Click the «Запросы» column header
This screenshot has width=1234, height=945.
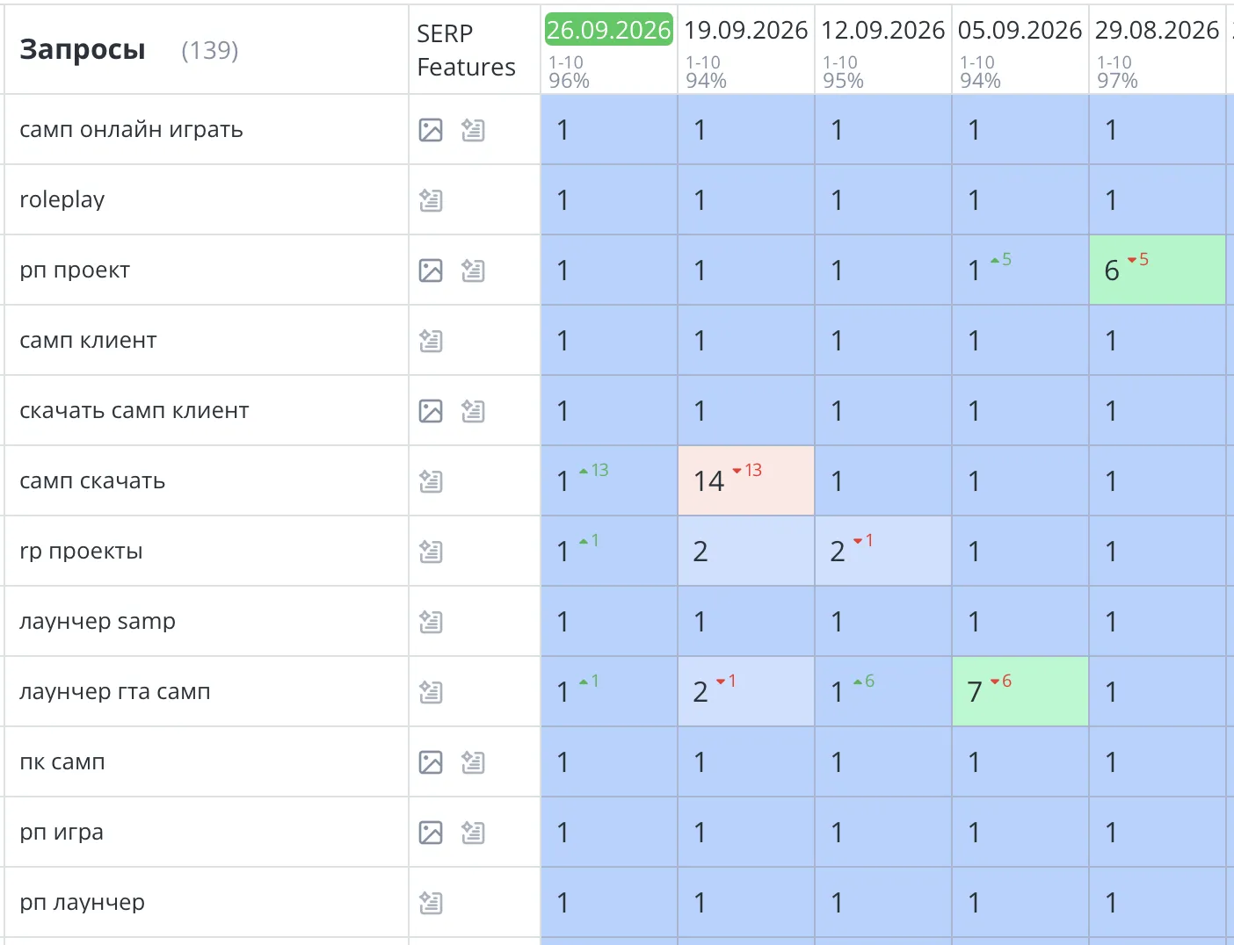(83, 50)
